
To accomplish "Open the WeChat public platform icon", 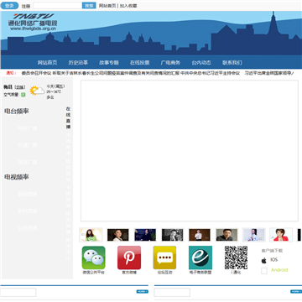I will (94, 258).
